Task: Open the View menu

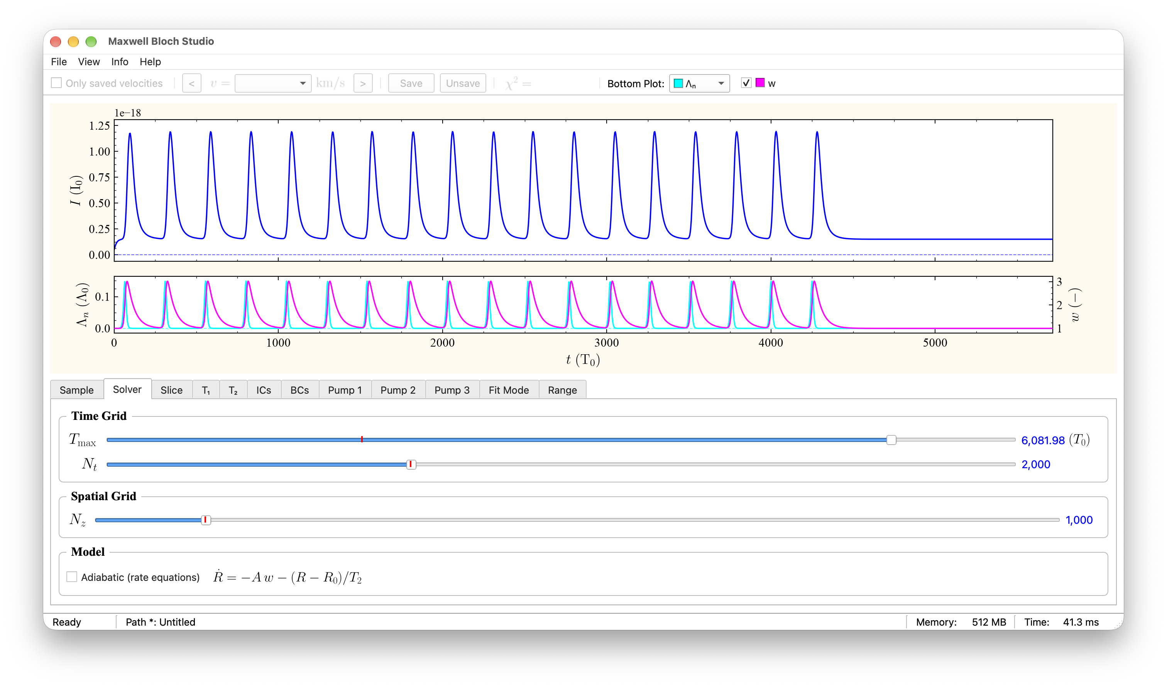Action: 89,62
